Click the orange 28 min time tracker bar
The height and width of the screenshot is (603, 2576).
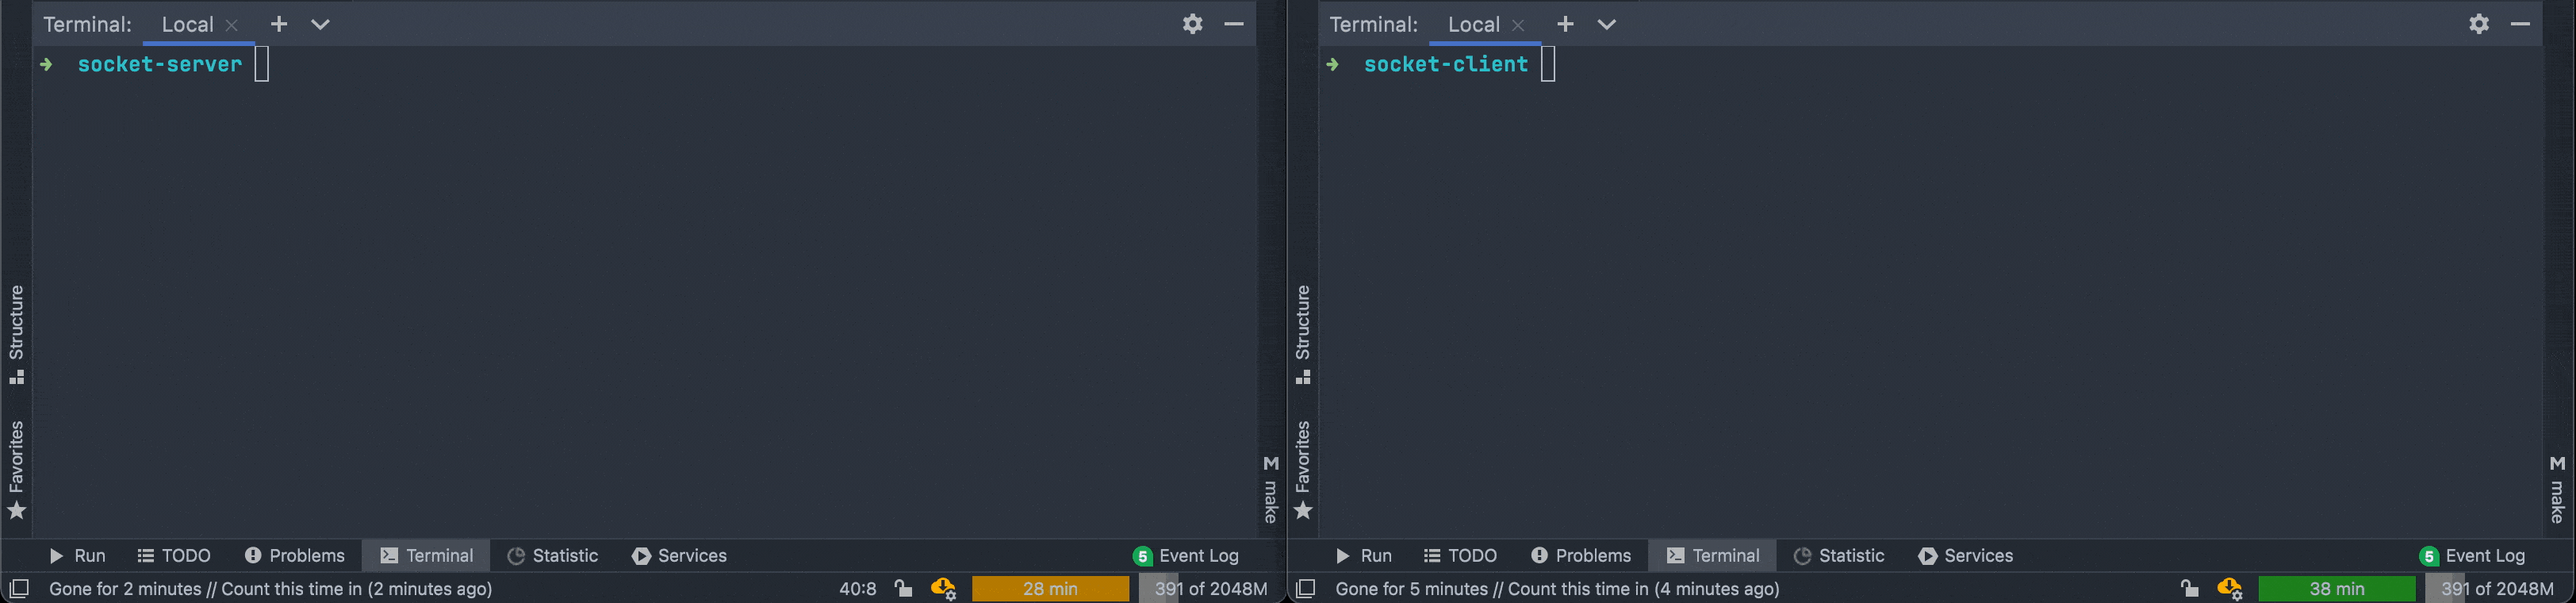click(x=1050, y=589)
